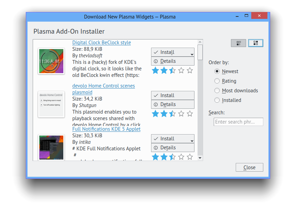296x208 pixels.
Task: Open Full Notifications KDE 5 Applet link
Action: click(x=106, y=129)
